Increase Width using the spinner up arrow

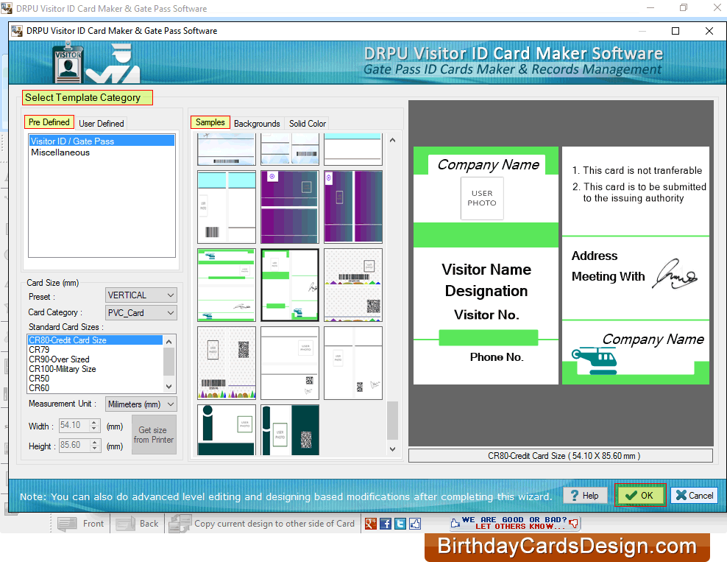tap(94, 422)
